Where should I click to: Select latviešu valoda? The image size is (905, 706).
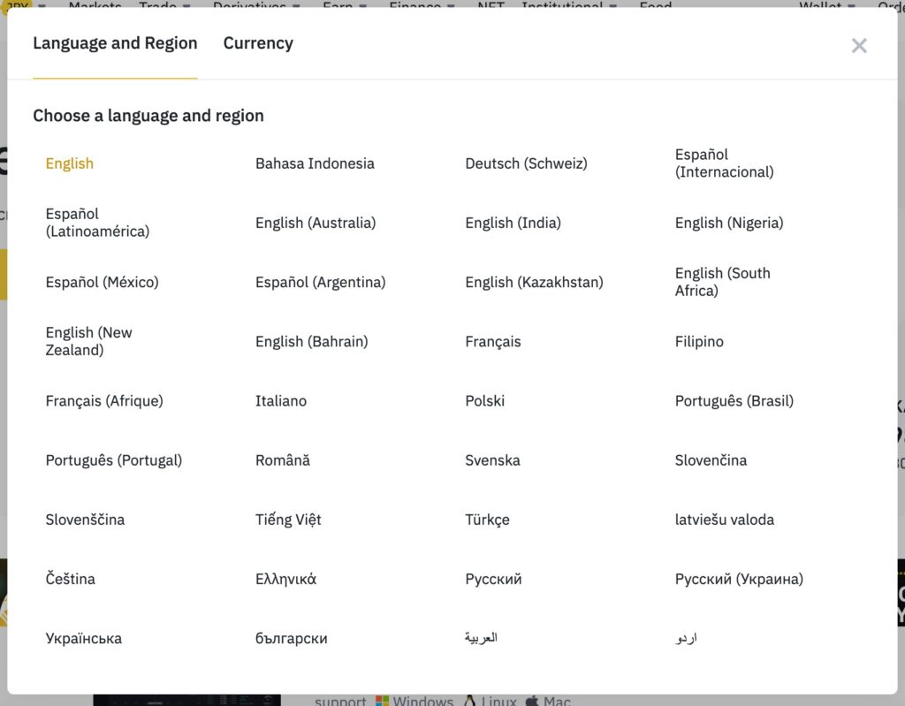725,520
